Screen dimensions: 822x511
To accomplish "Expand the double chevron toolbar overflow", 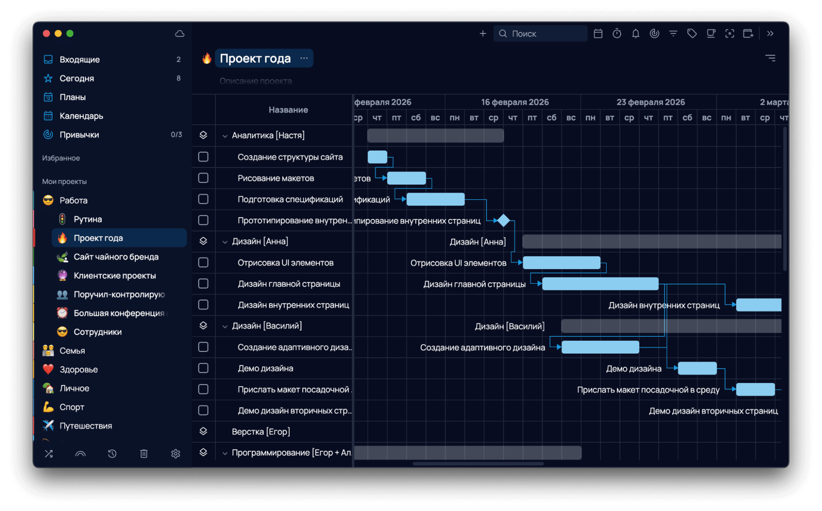I will (x=770, y=34).
